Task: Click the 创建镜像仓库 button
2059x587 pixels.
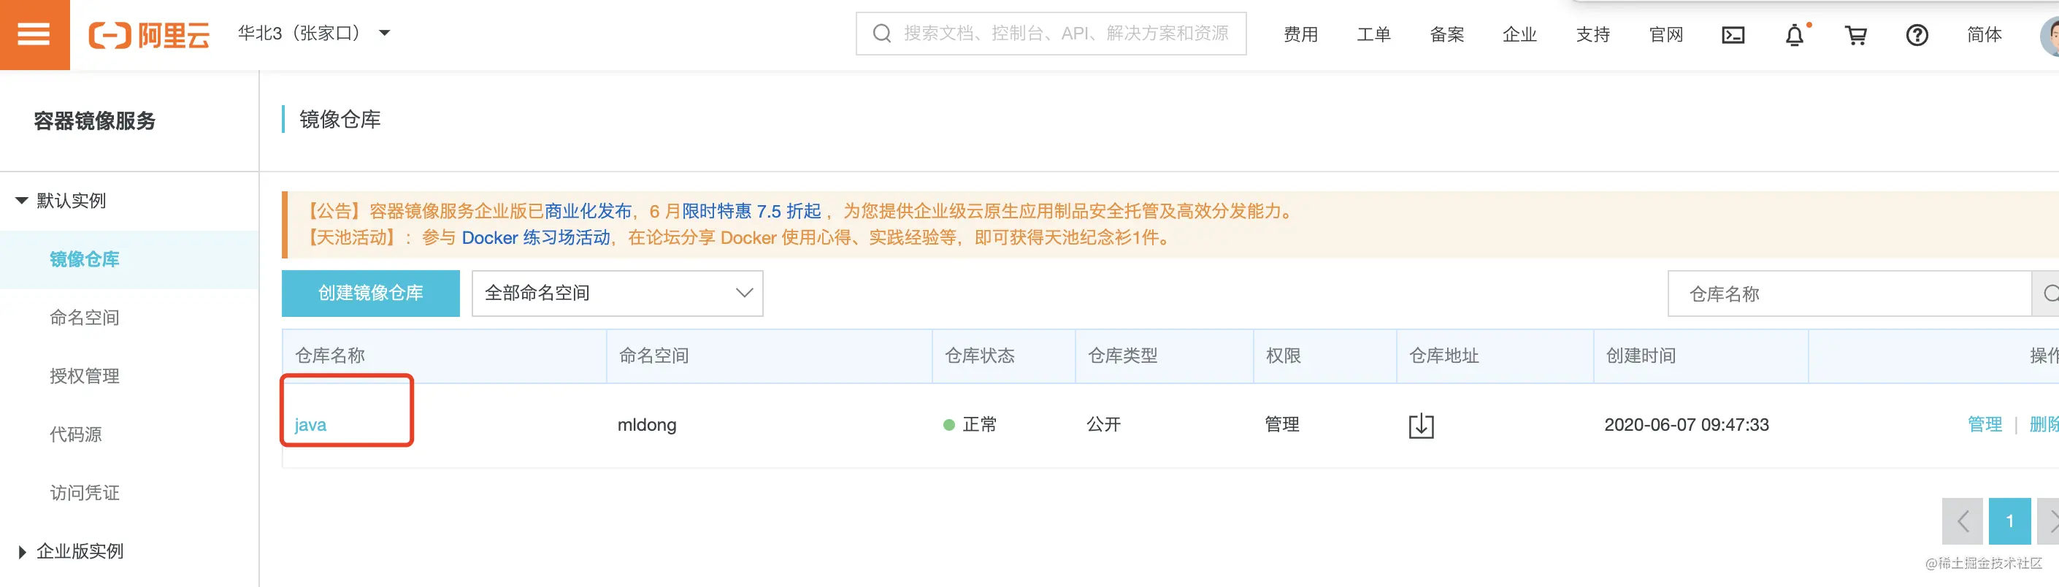Action: pos(370,293)
